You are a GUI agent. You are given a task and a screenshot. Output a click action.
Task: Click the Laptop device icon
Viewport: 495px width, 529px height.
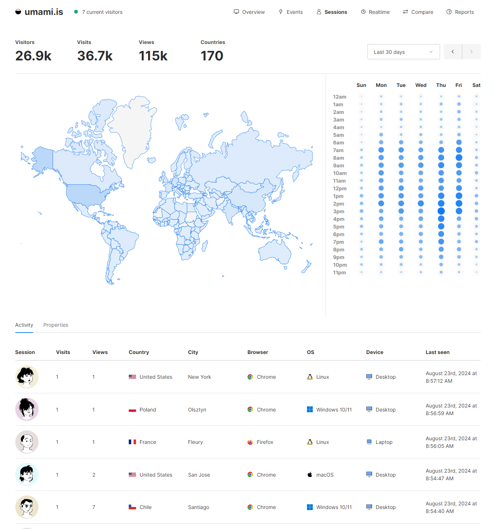click(369, 442)
